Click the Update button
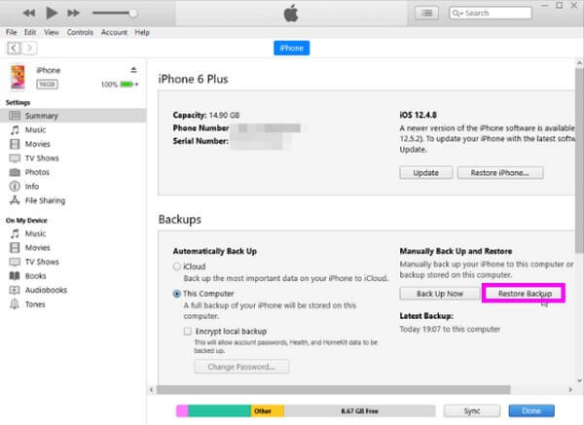 tap(426, 173)
